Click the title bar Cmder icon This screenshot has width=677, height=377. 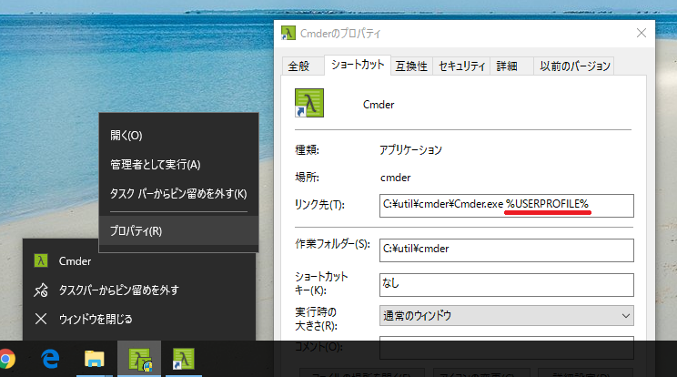pyautogui.click(x=288, y=33)
